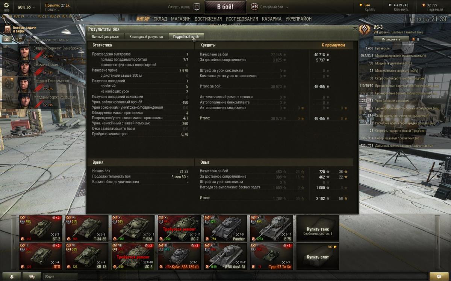This screenshot has height=281, width=451.
Task: Click the ИС-3 elite tank rank emblem
Action: click(x=365, y=29)
